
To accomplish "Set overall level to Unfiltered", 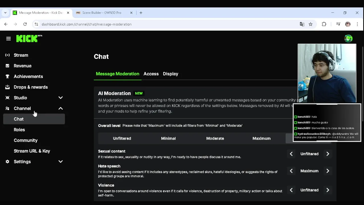I will [x=122, y=138].
